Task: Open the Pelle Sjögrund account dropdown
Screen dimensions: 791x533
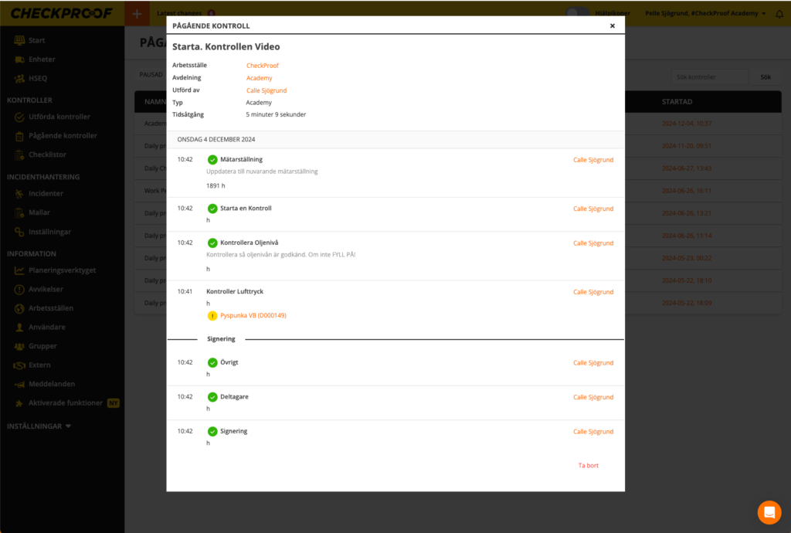Action: pyautogui.click(x=704, y=14)
